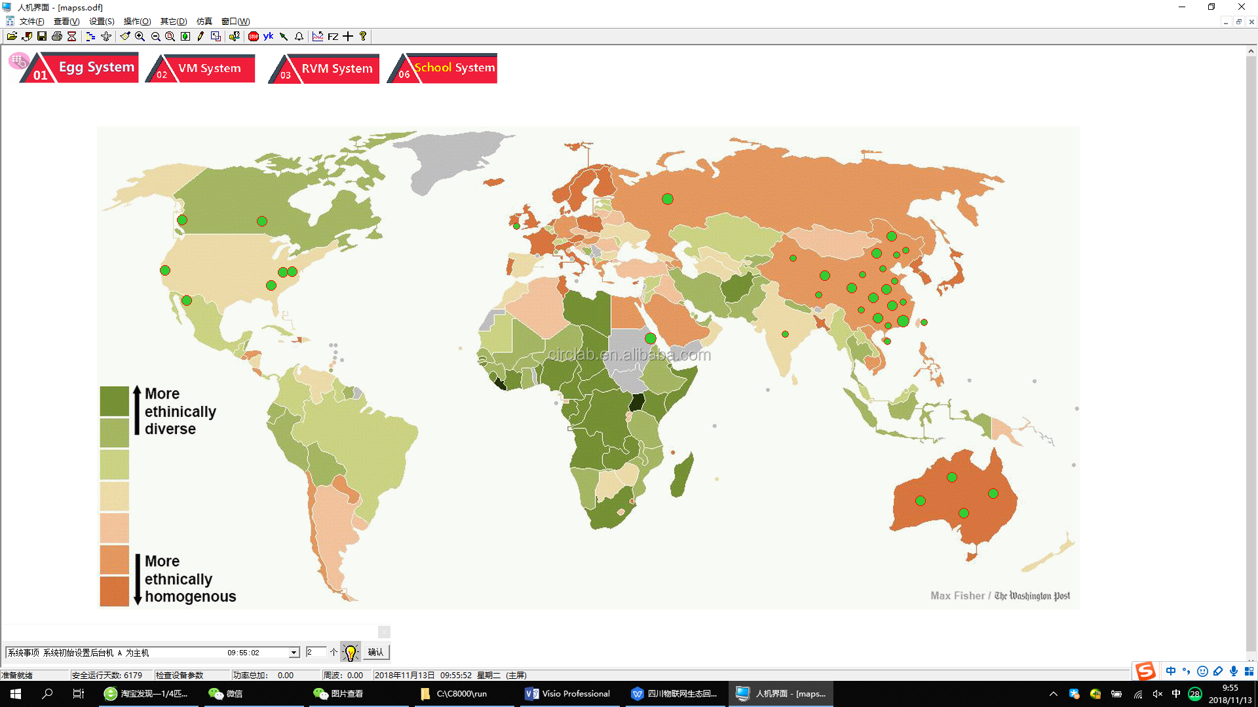Click the 确认 confirm button
Viewport: 1258px width, 707px height.
click(x=375, y=652)
